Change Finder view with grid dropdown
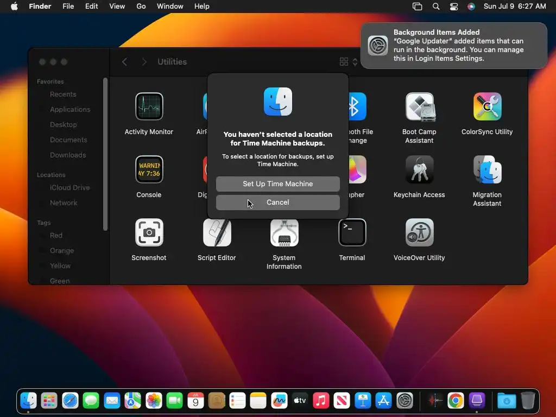 coord(349,62)
